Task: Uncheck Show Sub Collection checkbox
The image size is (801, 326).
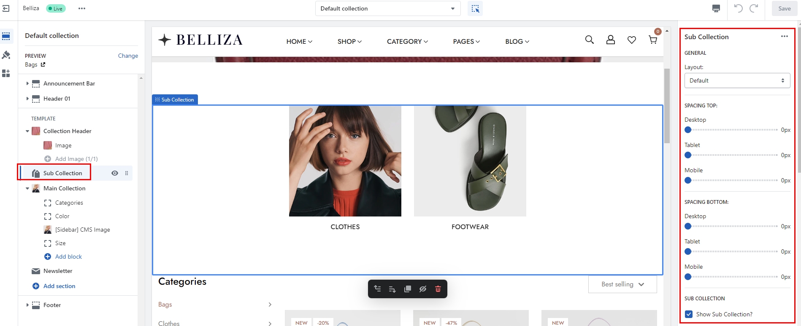Action: (x=689, y=314)
